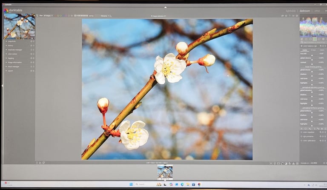
Task: Open the Windows Start menu
Action: click(x=131, y=184)
